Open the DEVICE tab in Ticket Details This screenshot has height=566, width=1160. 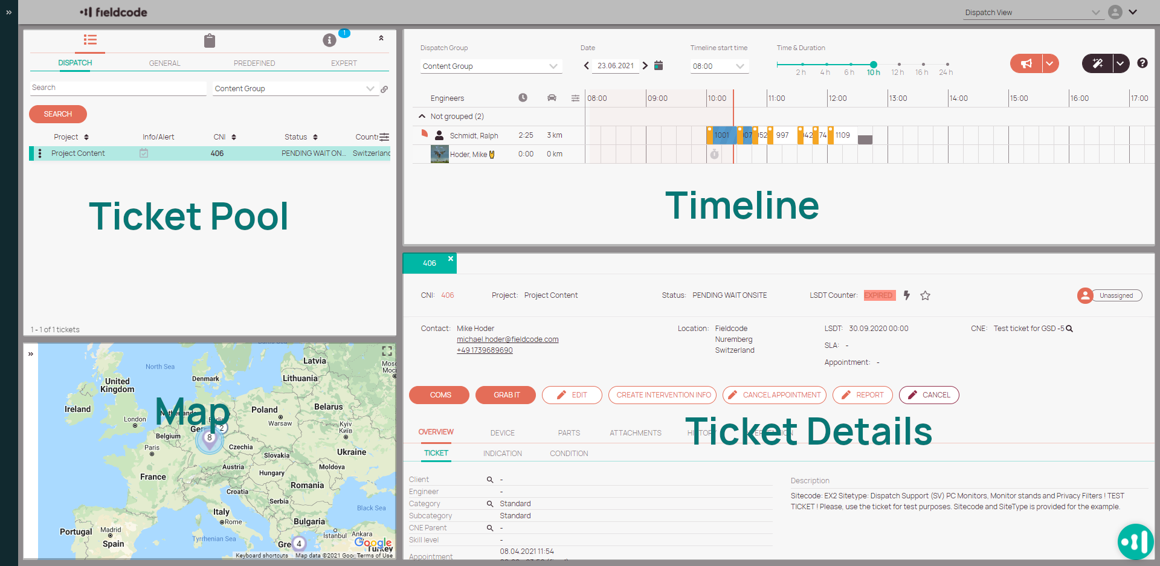point(502,433)
